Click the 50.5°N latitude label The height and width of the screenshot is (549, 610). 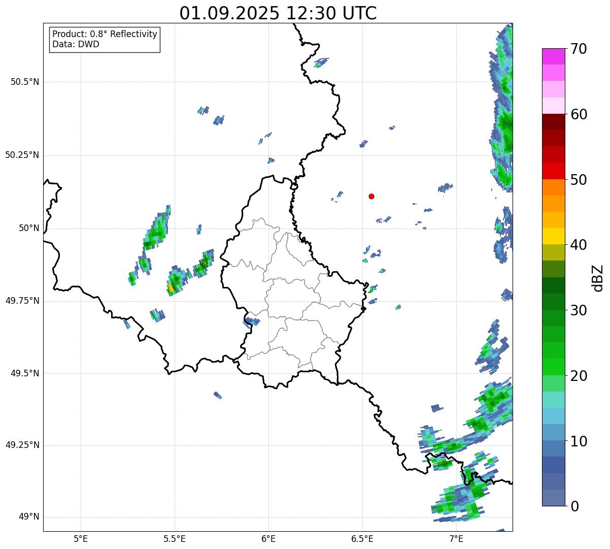(x=25, y=82)
